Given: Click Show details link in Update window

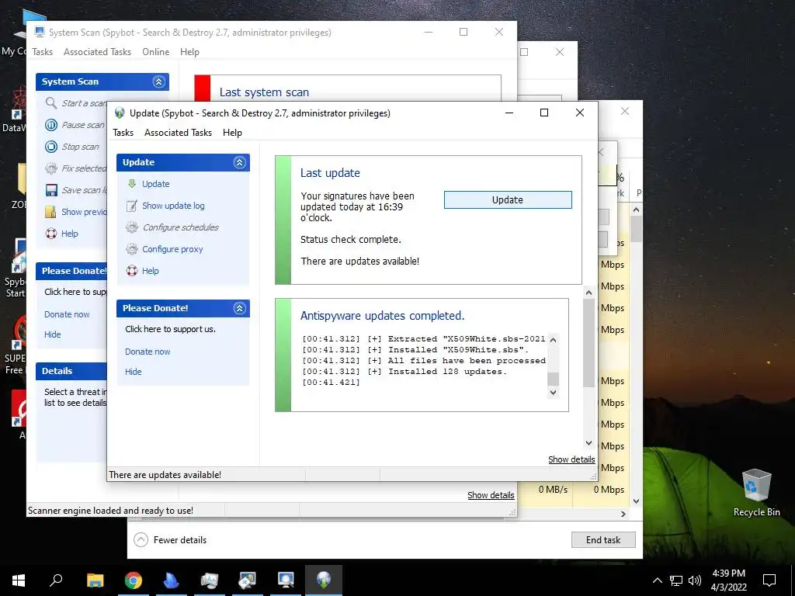Looking at the screenshot, I should 571,459.
